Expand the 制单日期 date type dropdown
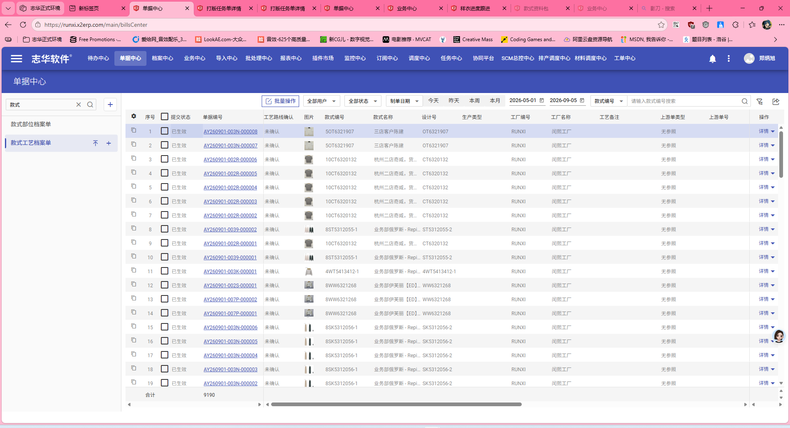The height and width of the screenshot is (428, 790). 404,101
